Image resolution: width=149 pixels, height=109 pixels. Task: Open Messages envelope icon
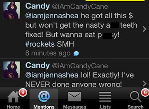[x=74, y=96]
